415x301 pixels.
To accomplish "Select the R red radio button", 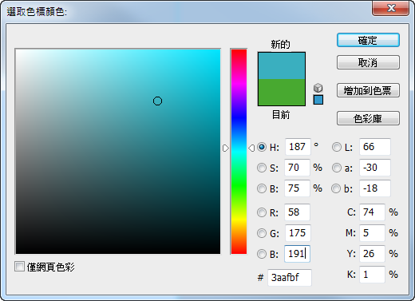I will [262, 212].
